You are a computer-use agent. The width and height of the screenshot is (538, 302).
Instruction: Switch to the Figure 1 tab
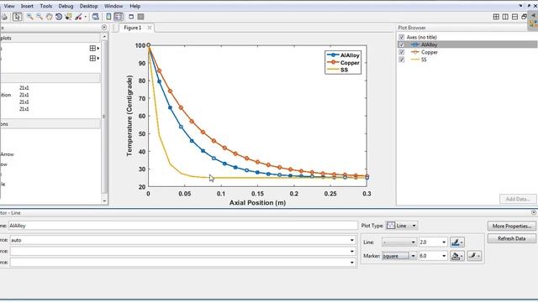(x=133, y=28)
